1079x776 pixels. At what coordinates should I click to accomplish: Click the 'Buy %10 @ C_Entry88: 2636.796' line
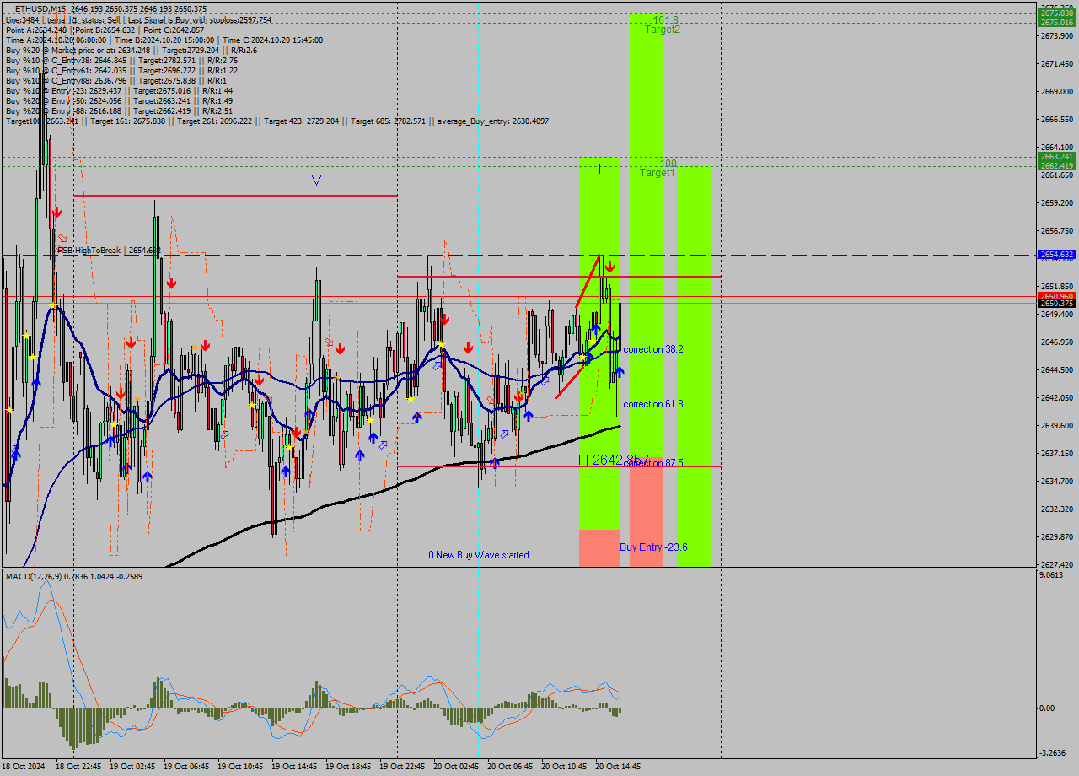(116, 80)
